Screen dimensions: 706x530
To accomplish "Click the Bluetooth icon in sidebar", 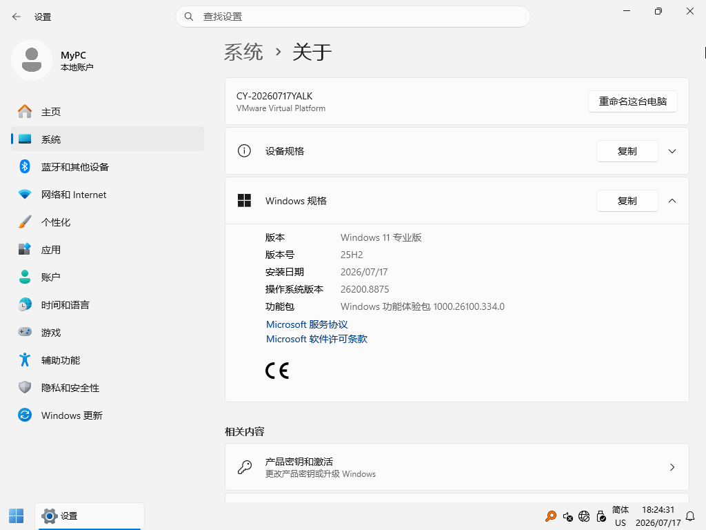I will (25, 167).
